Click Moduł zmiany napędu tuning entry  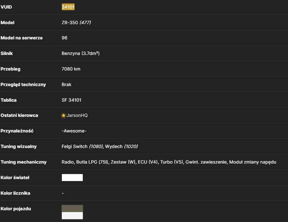pyautogui.click(x=253, y=162)
